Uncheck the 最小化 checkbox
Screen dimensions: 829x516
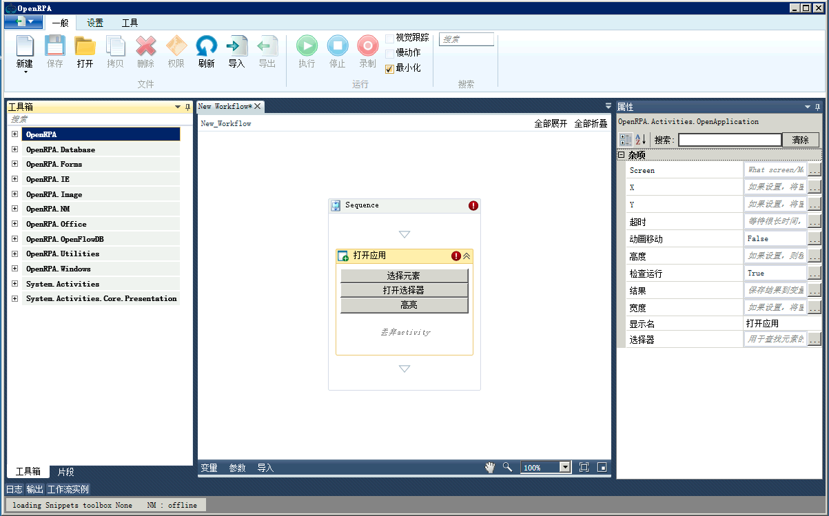(390, 68)
